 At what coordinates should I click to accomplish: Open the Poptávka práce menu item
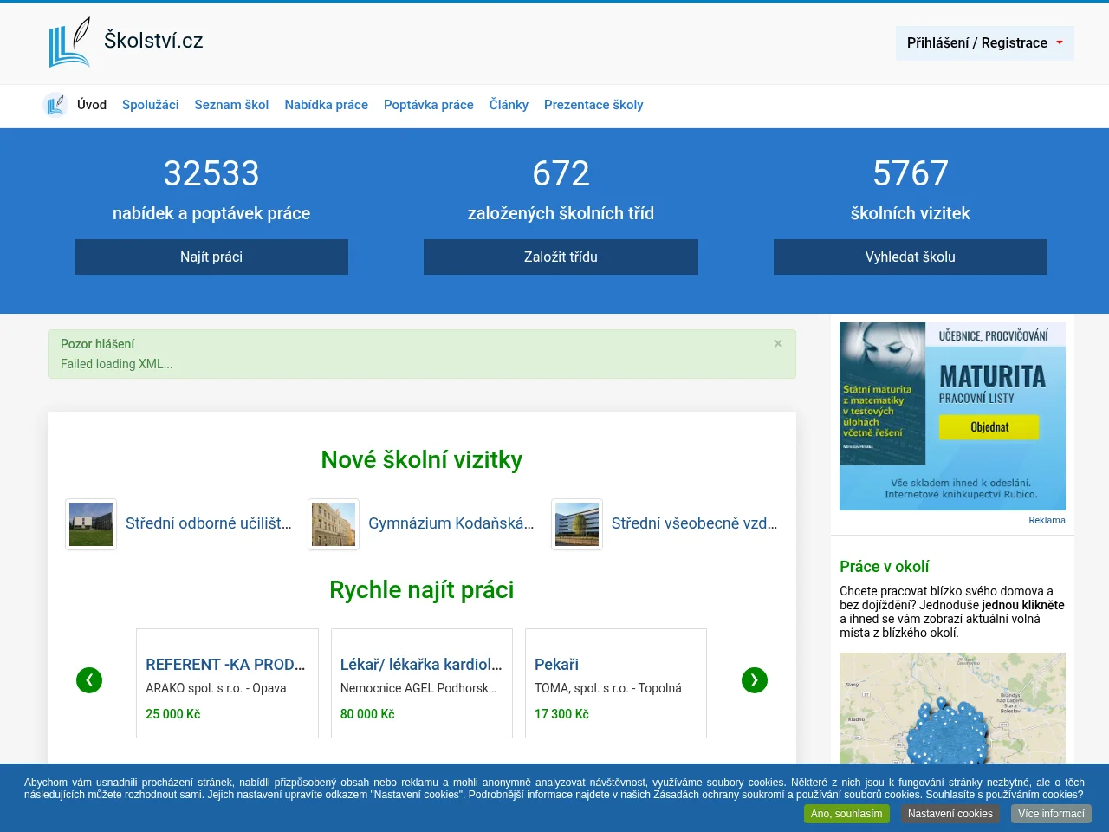tap(429, 105)
